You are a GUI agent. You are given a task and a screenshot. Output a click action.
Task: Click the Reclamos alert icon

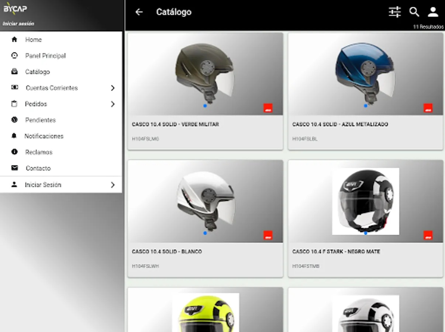point(14,152)
